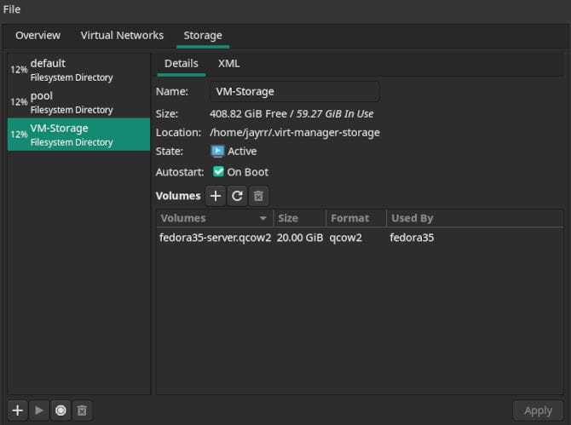
Task: Click the Apply button
Action: 538,411
